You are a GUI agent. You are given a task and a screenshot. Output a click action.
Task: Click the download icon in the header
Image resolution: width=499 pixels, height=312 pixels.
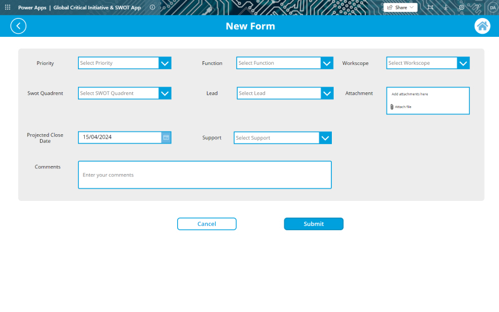[x=446, y=7]
